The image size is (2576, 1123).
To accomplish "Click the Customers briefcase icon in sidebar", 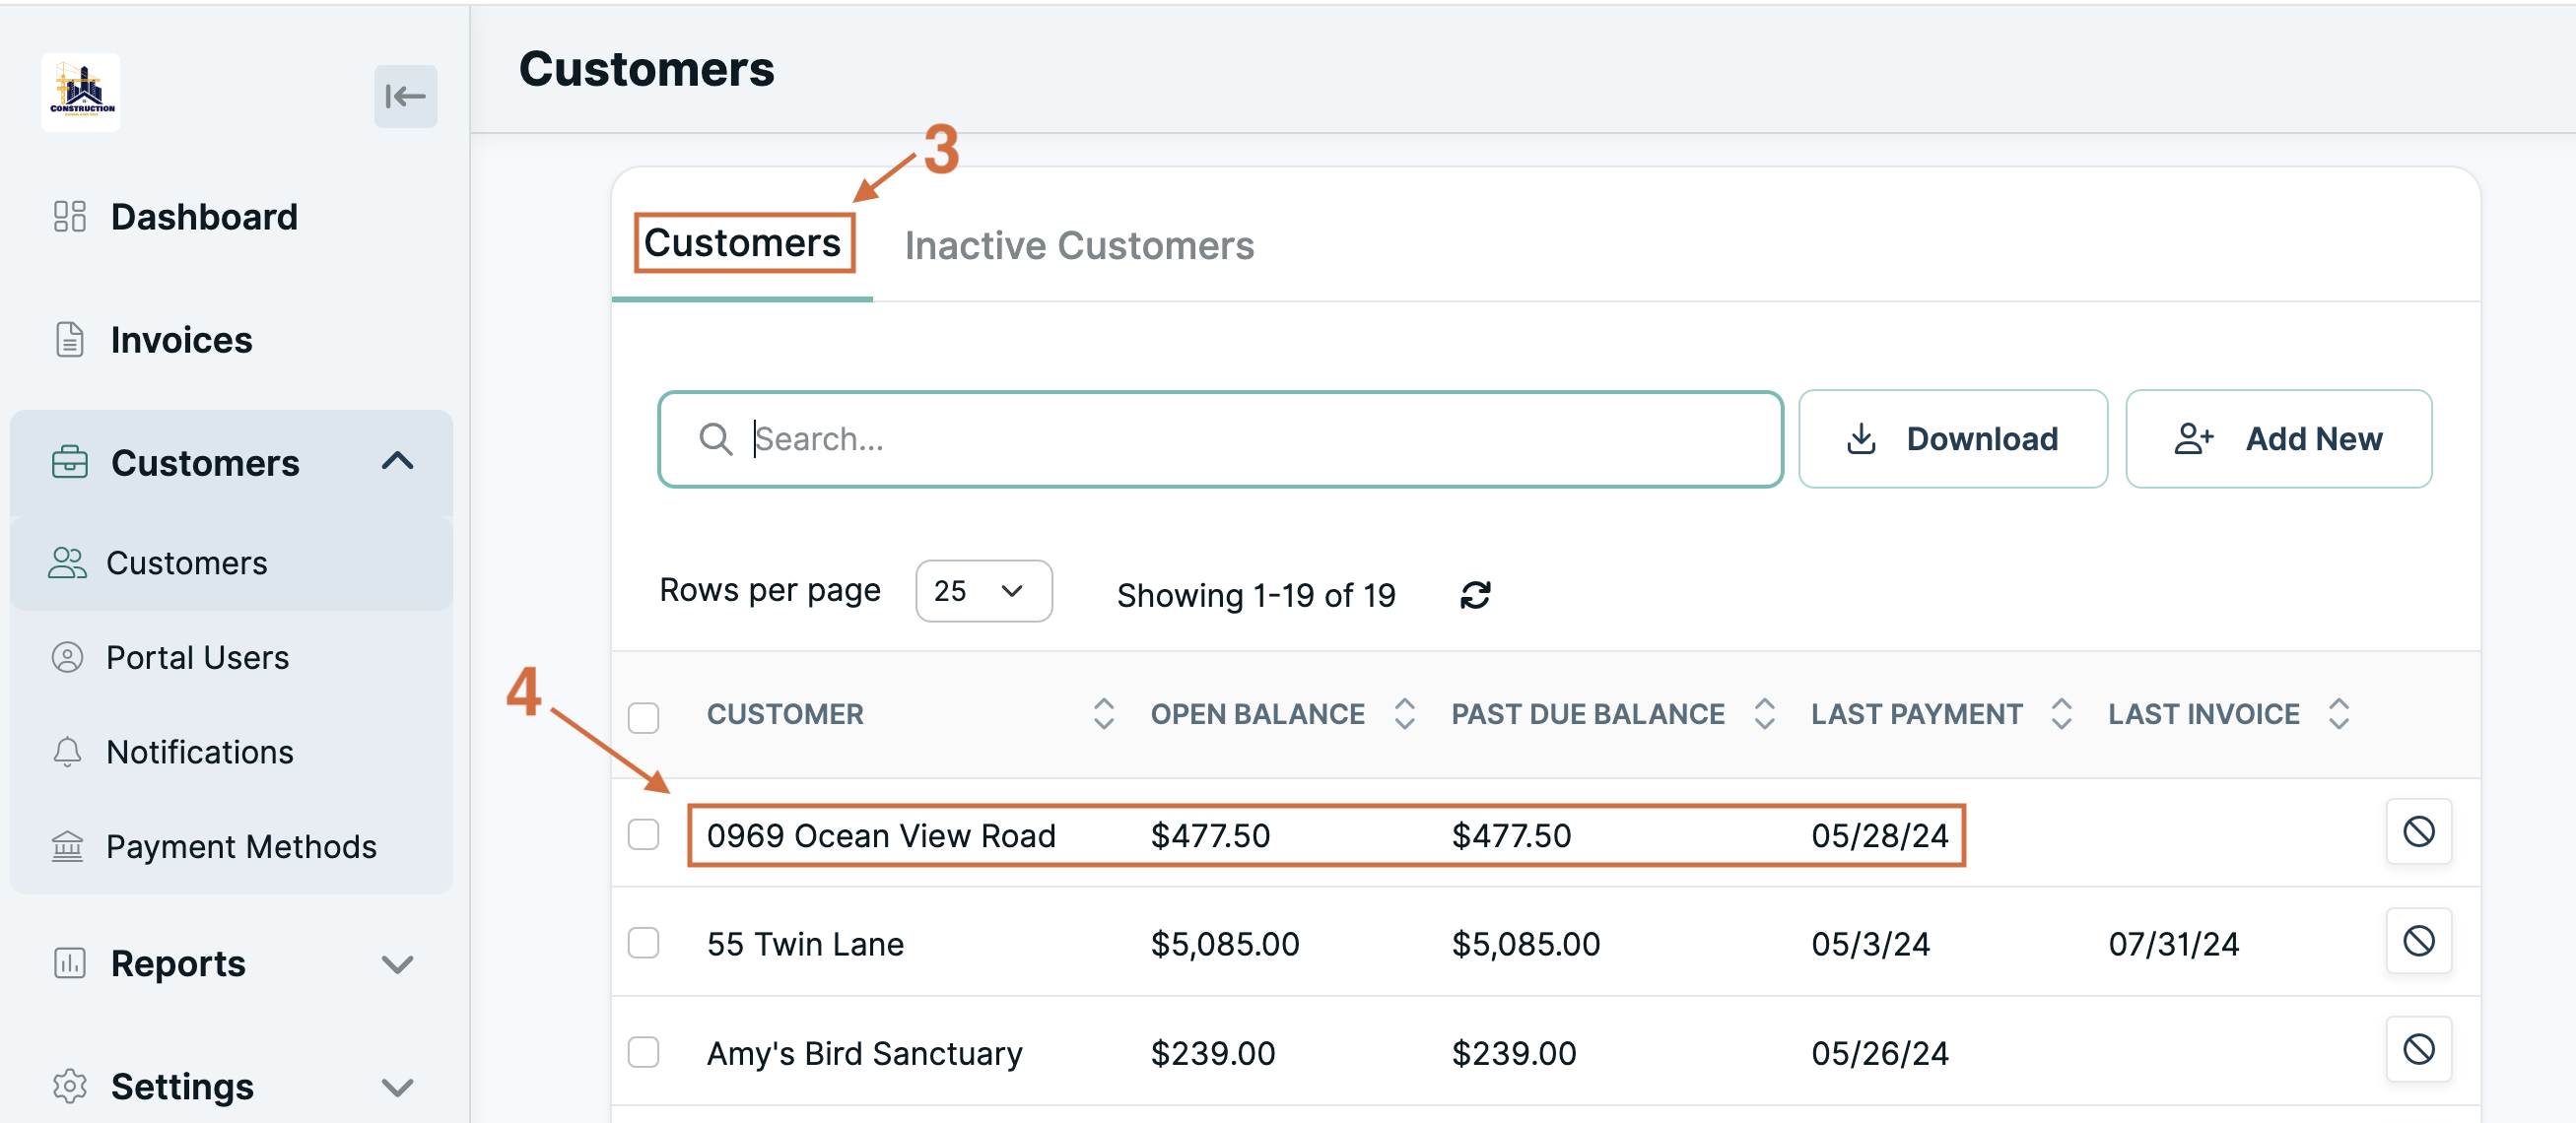I will pyautogui.click(x=69, y=462).
